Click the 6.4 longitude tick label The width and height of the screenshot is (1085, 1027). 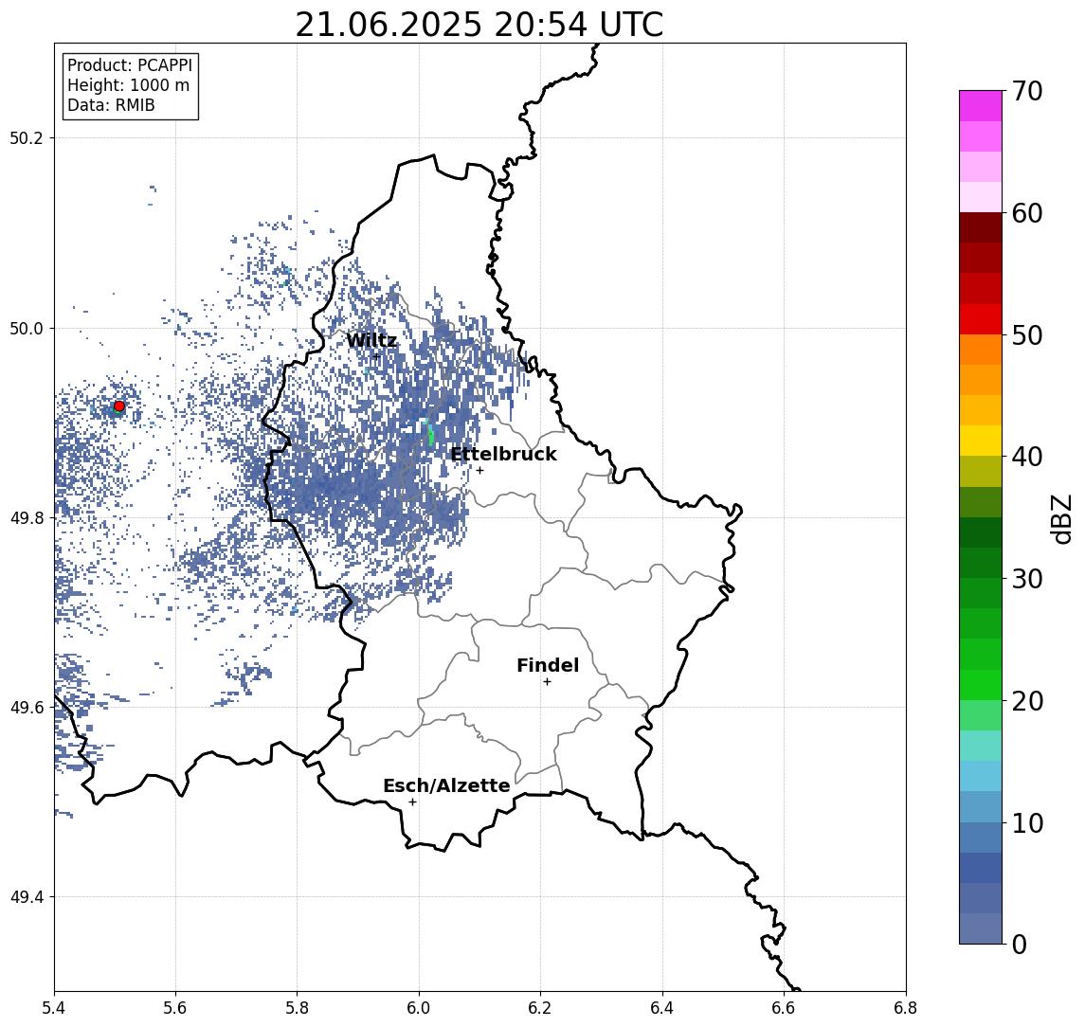tap(662, 1008)
